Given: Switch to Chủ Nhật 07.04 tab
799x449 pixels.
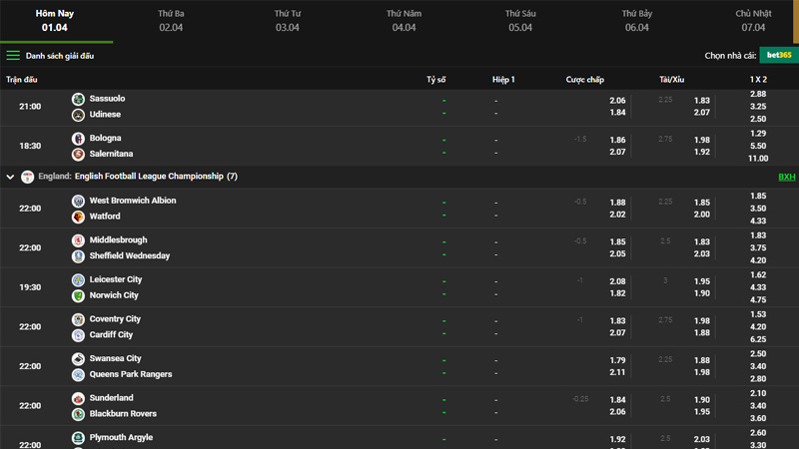Looking at the screenshot, I should (x=753, y=20).
